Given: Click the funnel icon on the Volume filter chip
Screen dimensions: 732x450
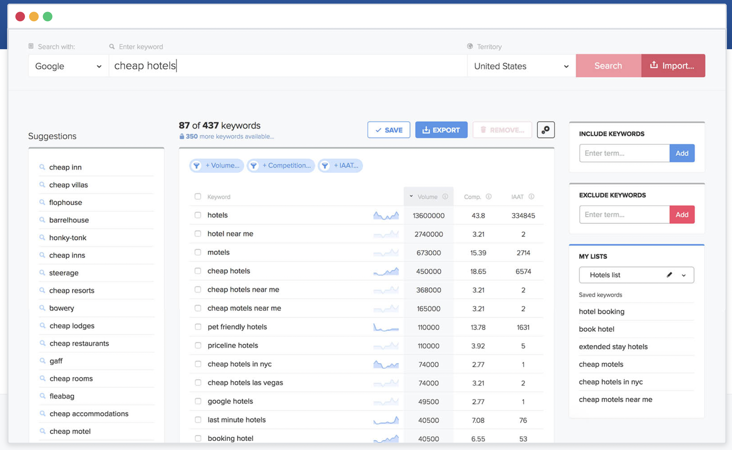Looking at the screenshot, I should (196, 166).
